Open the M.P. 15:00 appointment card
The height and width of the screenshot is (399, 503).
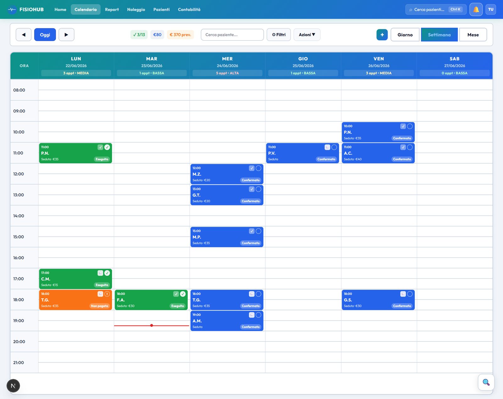point(227,237)
